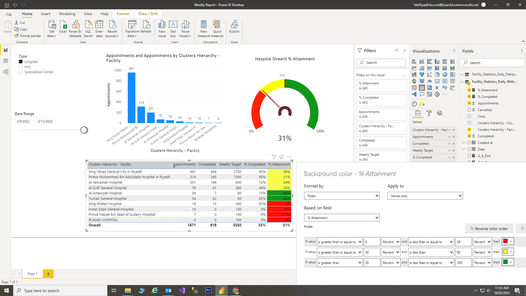Screen dimensions: 526x296
Task: Open the Analytics magnifier pane
Action: coord(440,113)
